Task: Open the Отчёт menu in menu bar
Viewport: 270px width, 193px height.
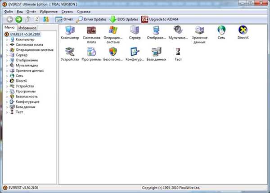Action: click(x=31, y=12)
